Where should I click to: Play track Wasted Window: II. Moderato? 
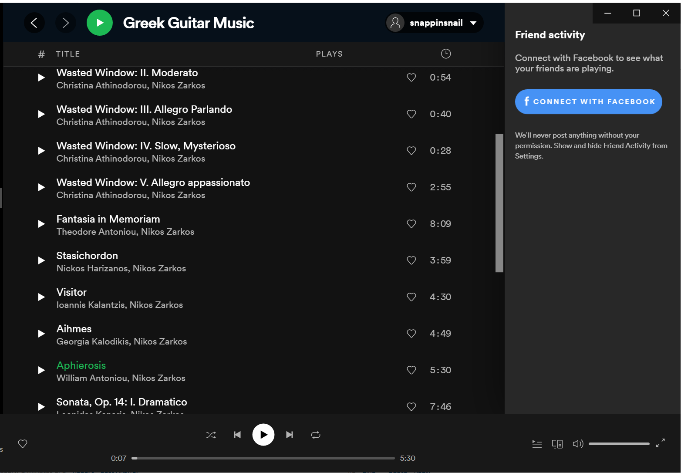click(x=41, y=78)
